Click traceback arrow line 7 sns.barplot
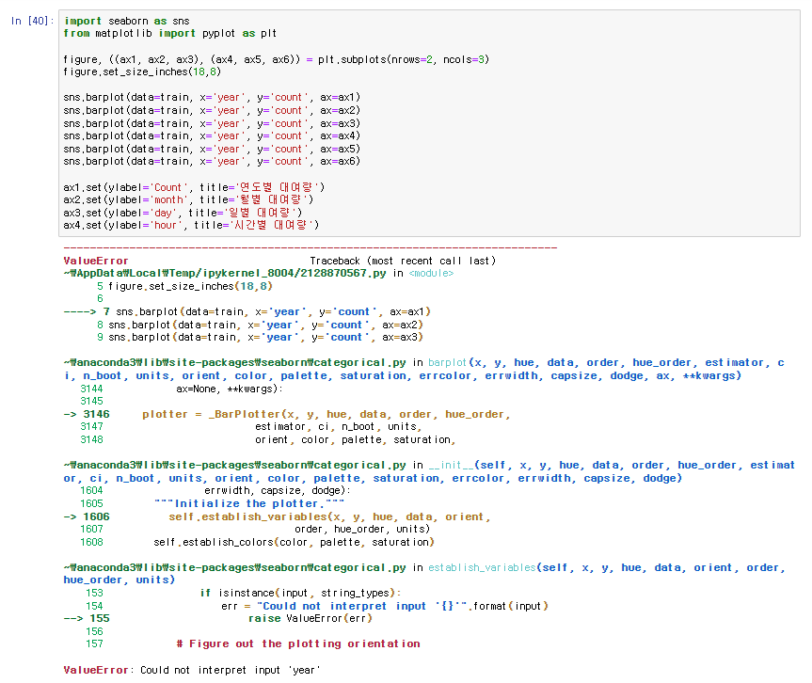The image size is (812, 683). pos(247,311)
